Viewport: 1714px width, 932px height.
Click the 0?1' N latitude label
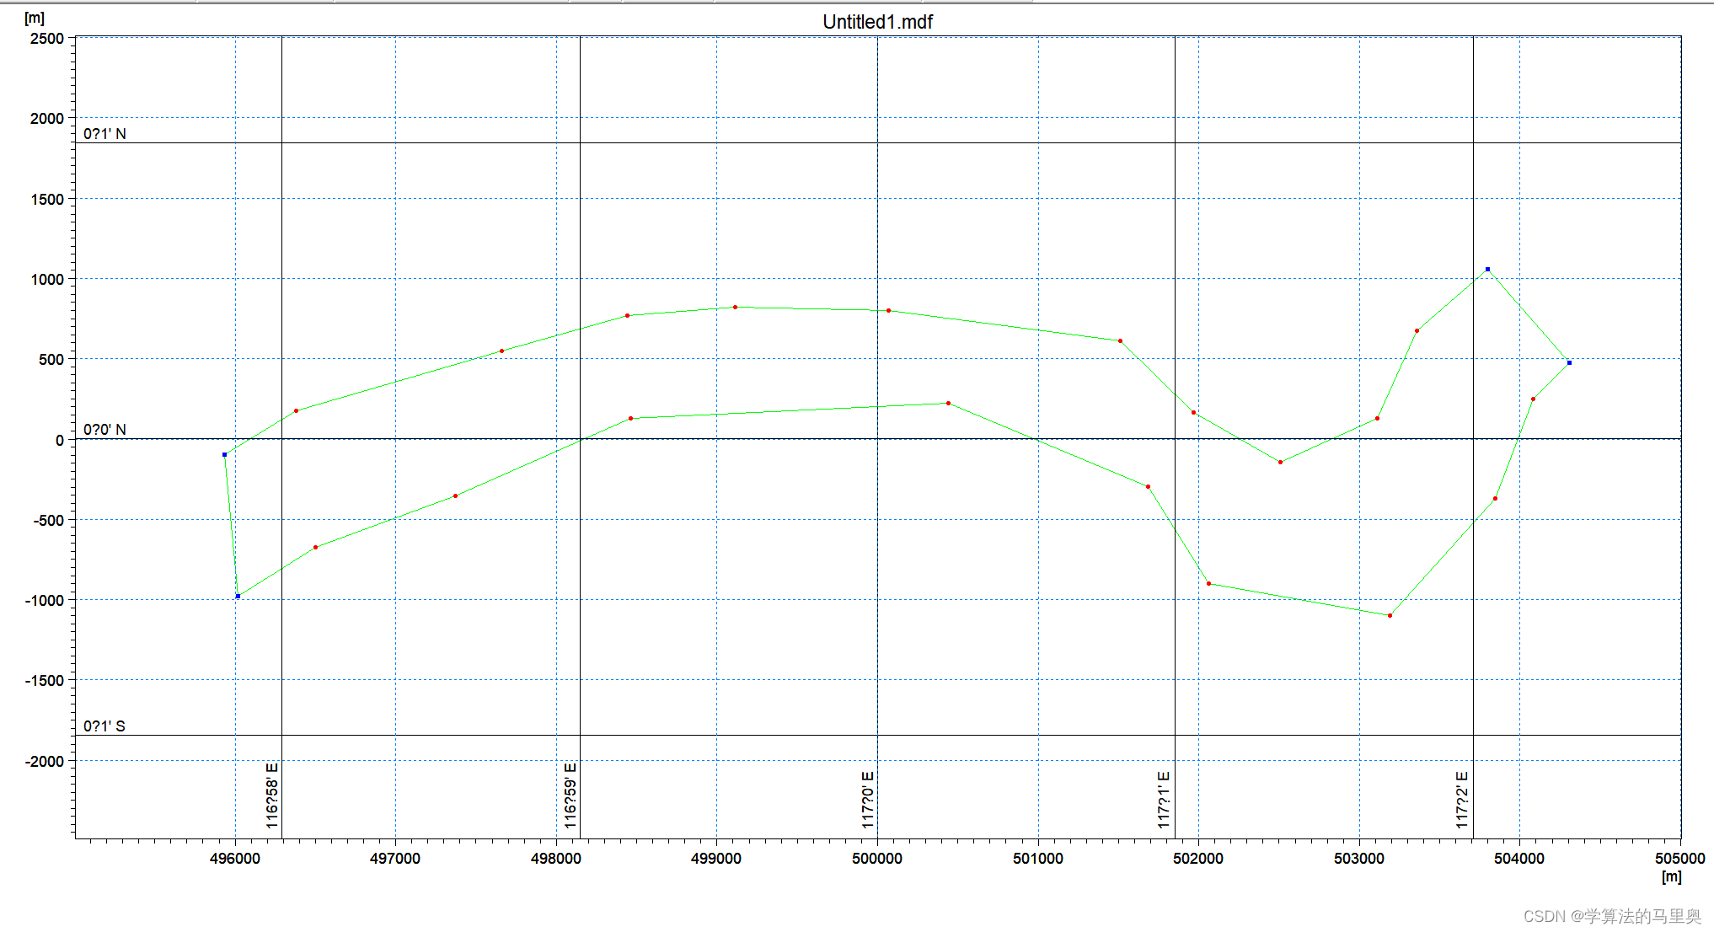[104, 134]
